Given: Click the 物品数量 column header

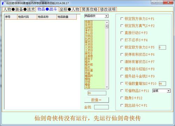Looking at the screenshot, I should pyautogui.click(x=66, y=17).
